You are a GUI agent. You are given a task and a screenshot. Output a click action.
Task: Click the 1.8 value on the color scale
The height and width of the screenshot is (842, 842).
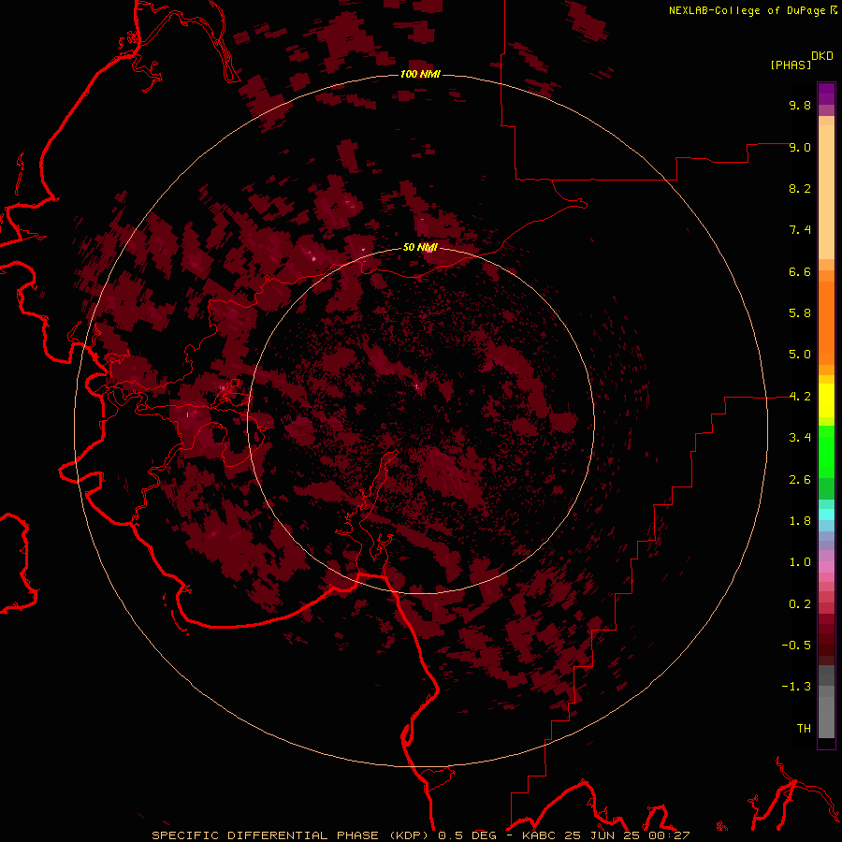[x=800, y=521]
